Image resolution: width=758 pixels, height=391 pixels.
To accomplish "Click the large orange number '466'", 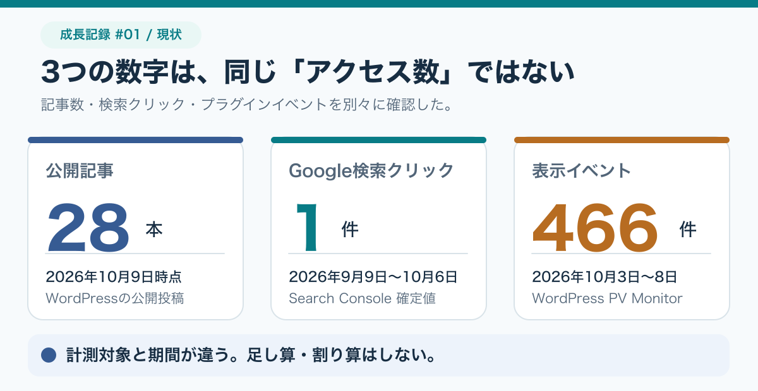I will coord(595,227).
